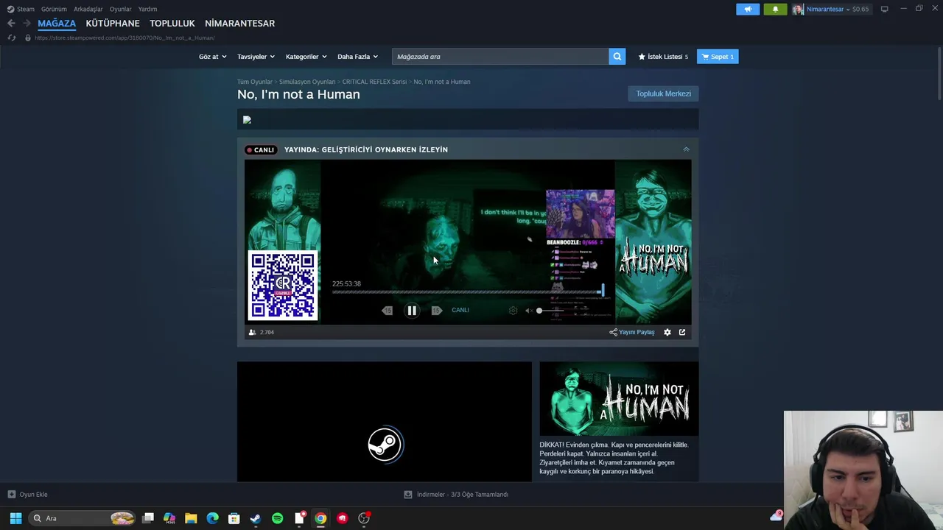Unmute the broadcast speaker icon
The width and height of the screenshot is (943, 530).
(x=529, y=311)
